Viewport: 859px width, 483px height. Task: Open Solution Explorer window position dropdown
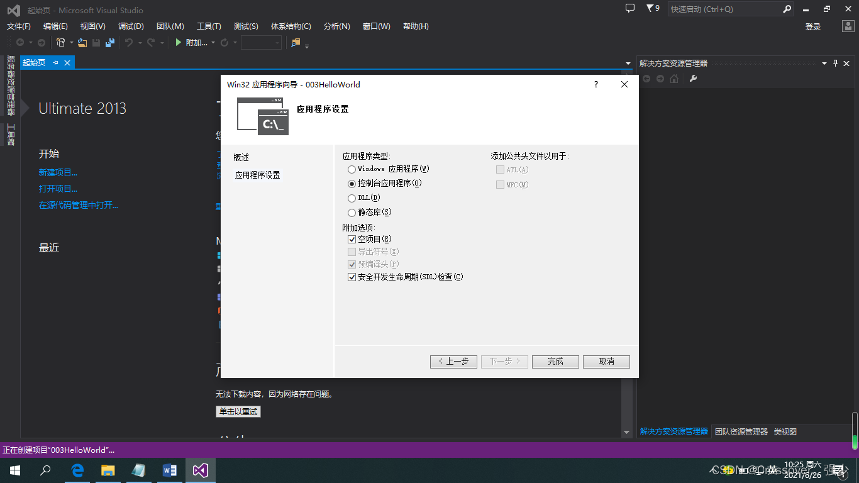(x=824, y=63)
